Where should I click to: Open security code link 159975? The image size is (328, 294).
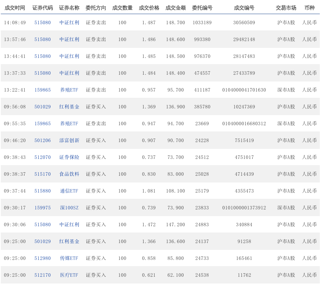point(43,208)
